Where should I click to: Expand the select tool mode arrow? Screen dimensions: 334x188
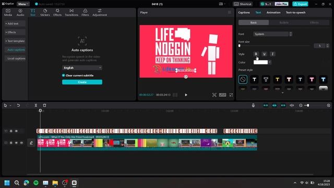coord(10,105)
